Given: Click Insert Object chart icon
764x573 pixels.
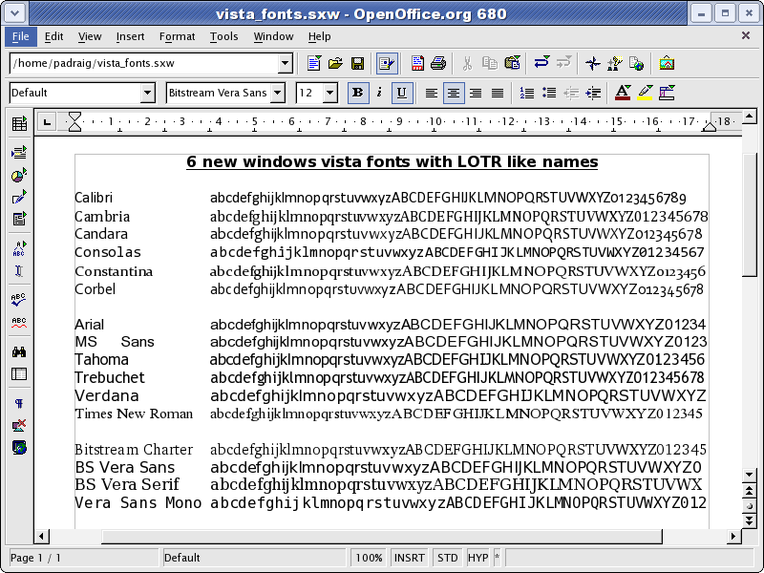Looking at the screenshot, I should [x=19, y=175].
